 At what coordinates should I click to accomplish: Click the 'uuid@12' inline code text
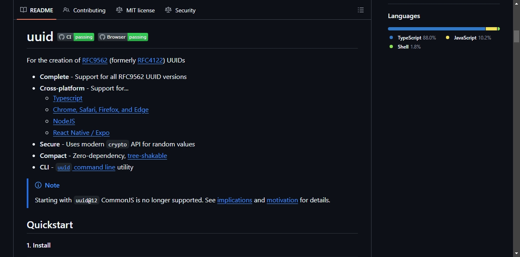pyautogui.click(x=86, y=200)
